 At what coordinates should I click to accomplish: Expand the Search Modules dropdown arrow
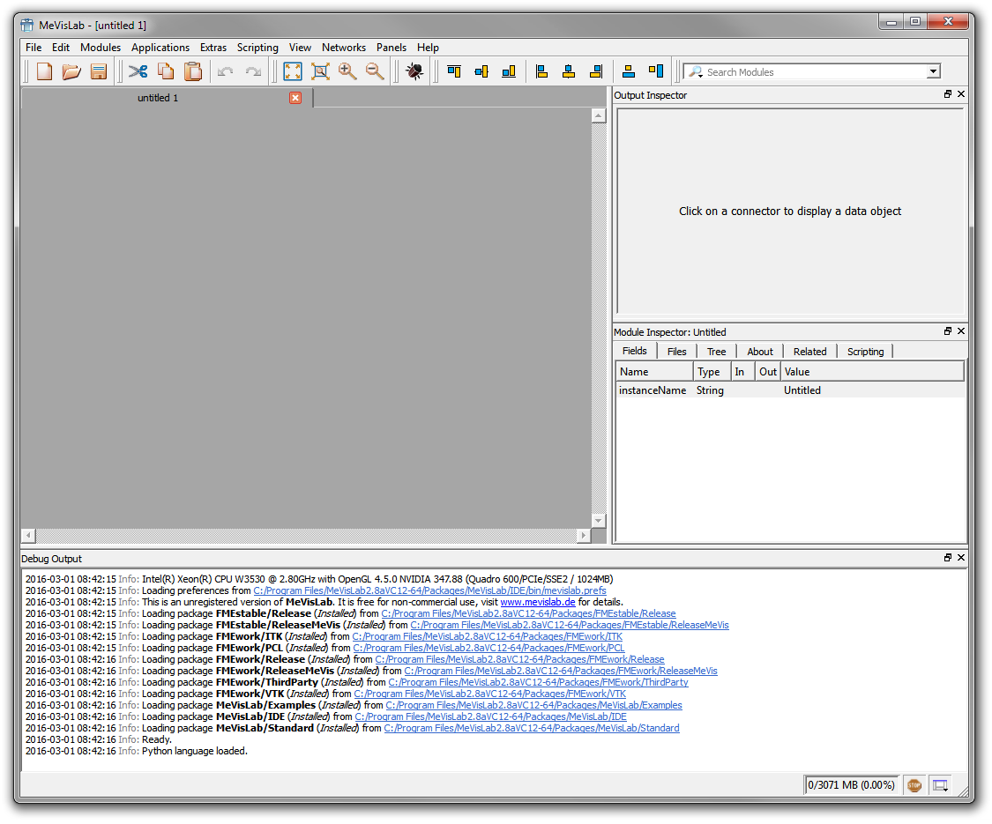pyautogui.click(x=933, y=72)
